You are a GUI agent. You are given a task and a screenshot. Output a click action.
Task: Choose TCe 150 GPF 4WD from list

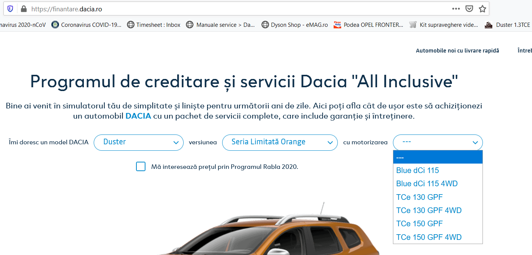click(x=428, y=237)
